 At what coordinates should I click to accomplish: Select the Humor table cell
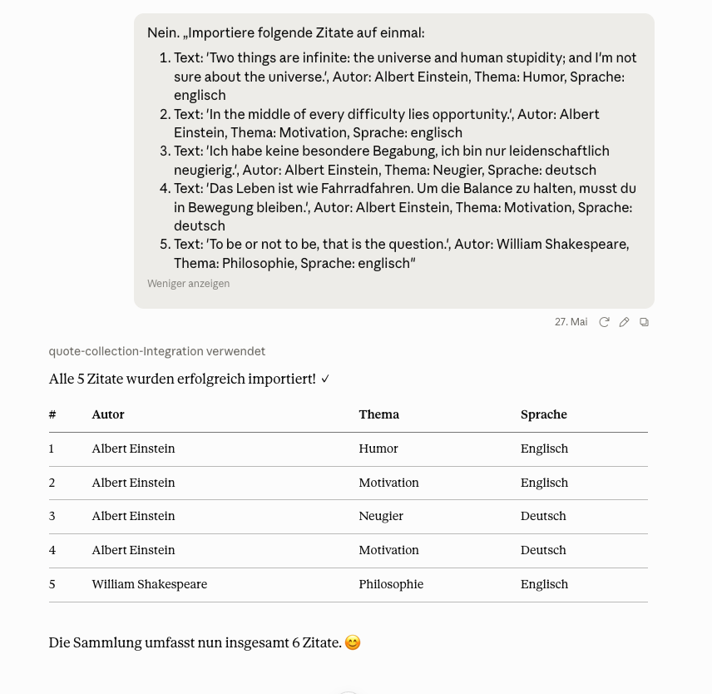[x=378, y=449]
